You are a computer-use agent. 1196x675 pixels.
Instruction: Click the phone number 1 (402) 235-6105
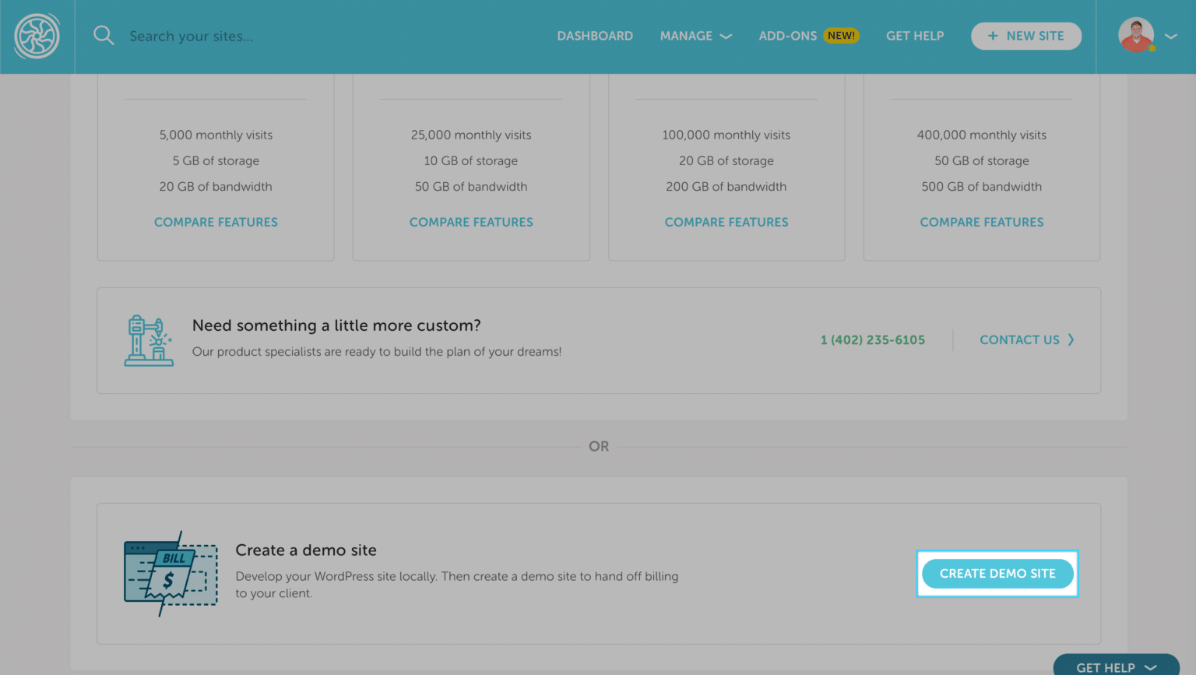[x=872, y=339]
